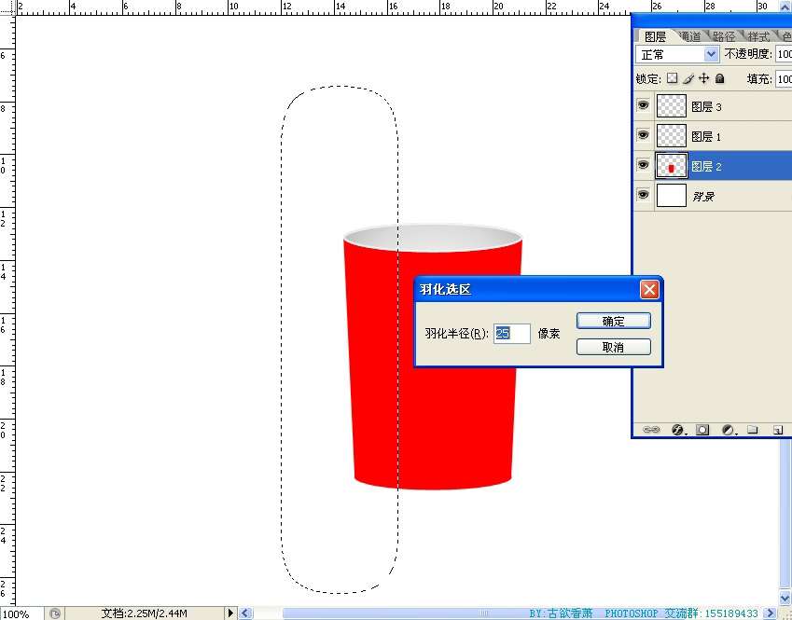Enable lock position icon
The width and height of the screenshot is (792, 620).
pyautogui.click(x=704, y=79)
